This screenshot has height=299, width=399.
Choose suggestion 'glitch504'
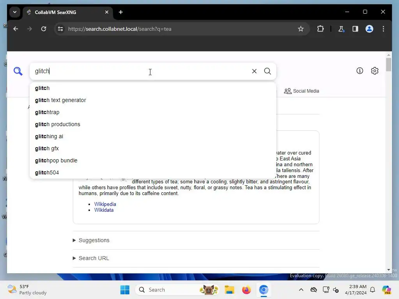pyautogui.click(x=153, y=172)
